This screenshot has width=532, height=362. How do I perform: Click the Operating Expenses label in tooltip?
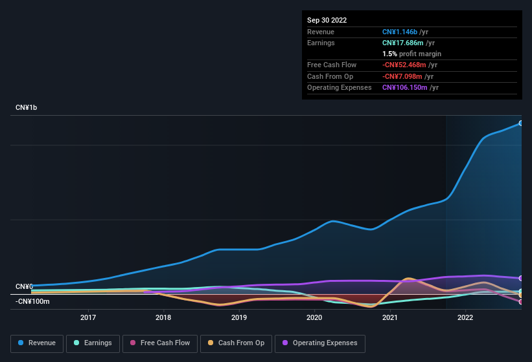(340, 87)
